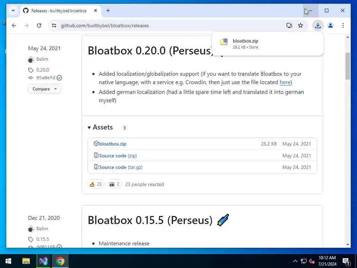
Task: Click the page vertical scrollbar thumb
Action: [x=348, y=66]
